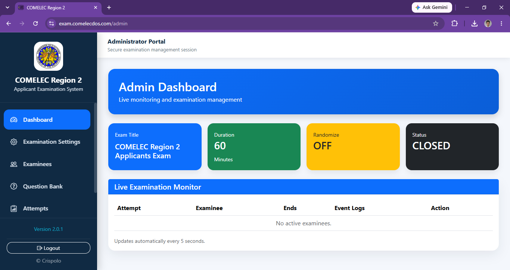Viewport: 510px width, 270px height.
Task: Open Examination Settings in sidebar
Action: pos(47,142)
